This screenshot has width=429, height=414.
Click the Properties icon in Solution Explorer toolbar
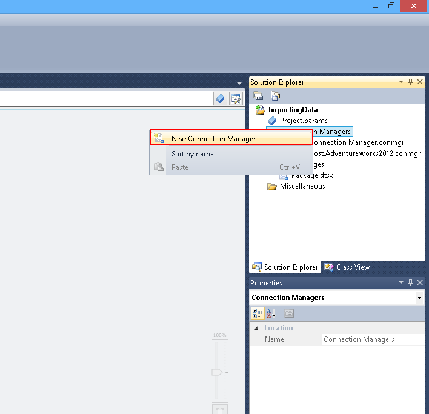(258, 96)
